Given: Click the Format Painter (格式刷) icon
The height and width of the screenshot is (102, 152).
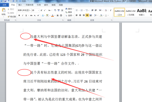Looking at the screenshot, I should (x=9, y=17).
